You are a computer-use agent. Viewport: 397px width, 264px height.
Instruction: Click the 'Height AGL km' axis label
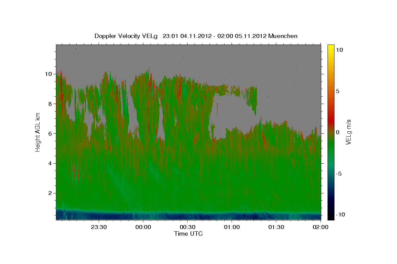pyautogui.click(x=38, y=132)
